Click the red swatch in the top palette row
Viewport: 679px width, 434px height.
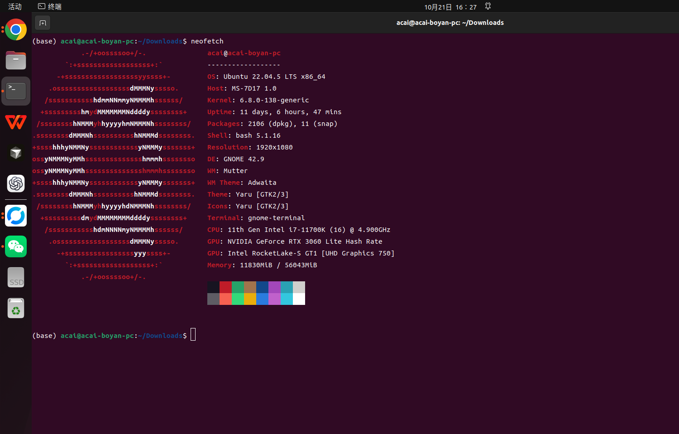tap(225, 287)
